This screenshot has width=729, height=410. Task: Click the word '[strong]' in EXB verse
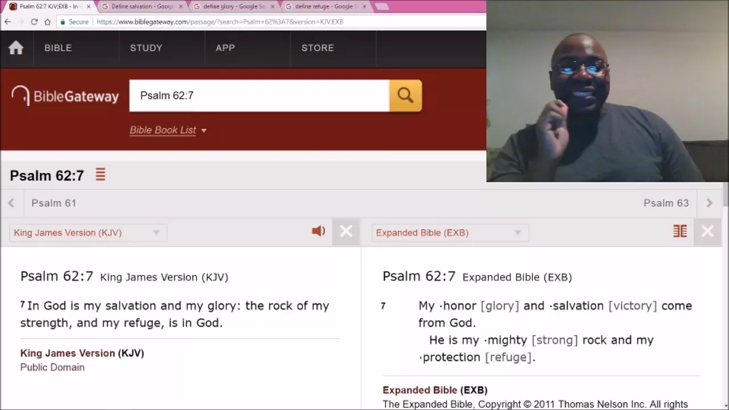[x=554, y=340]
